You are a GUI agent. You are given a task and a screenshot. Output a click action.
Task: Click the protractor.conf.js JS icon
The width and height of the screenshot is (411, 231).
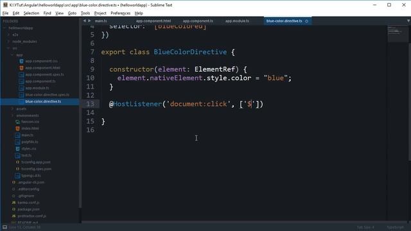[13, 216]
